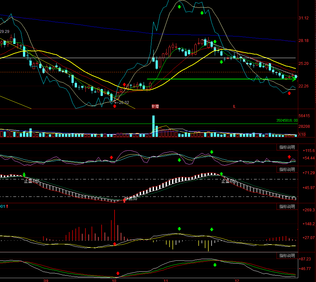This screenshot has width=316, height=282.
Task: Open 指标说明 beside the +71.29 scale
Action: (287, 169)
